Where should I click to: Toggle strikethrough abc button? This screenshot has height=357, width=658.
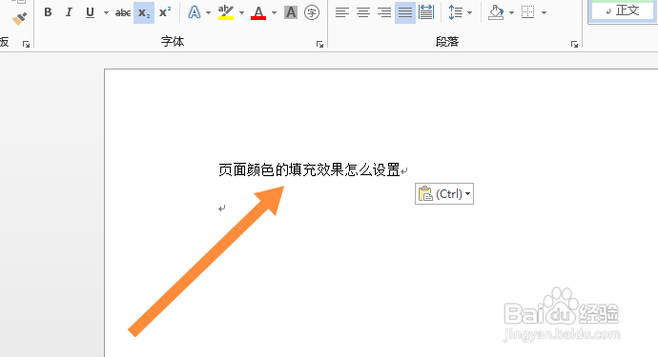coord(123,12)
